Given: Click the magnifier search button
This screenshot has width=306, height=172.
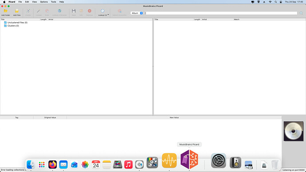Looking at the screenshot, I should click(301, 13).
